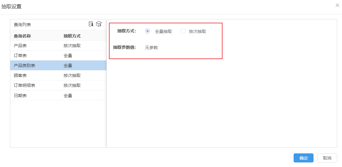
Task: Select the 按次抽取 radio button
Action: (183, 31)
